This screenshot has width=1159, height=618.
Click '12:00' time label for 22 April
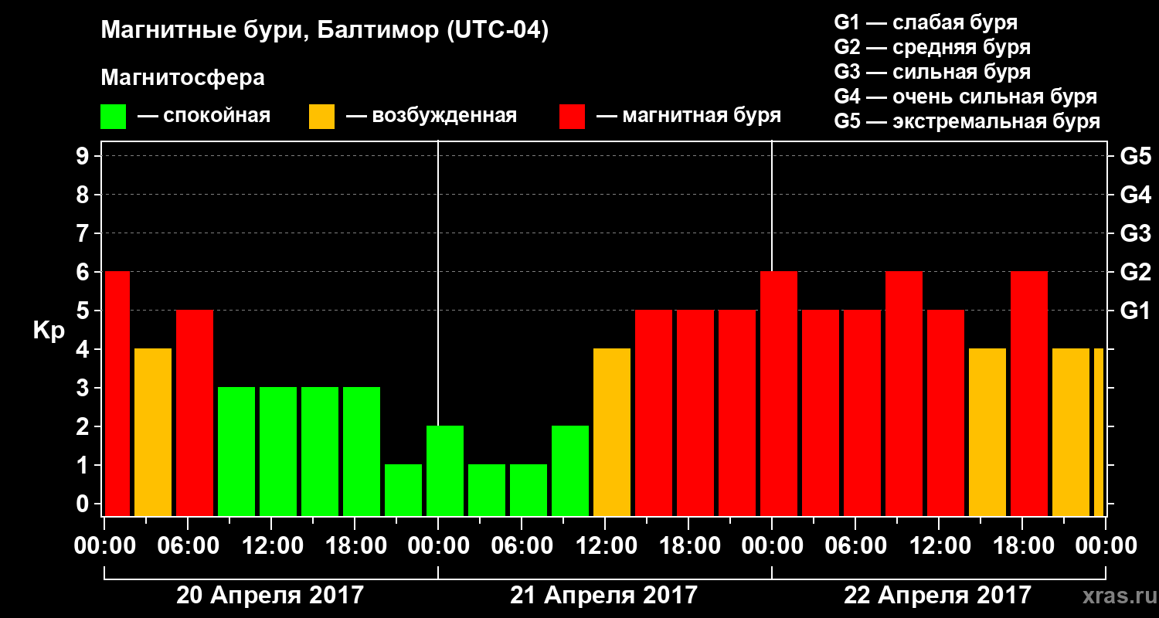(x=939, y=546)
